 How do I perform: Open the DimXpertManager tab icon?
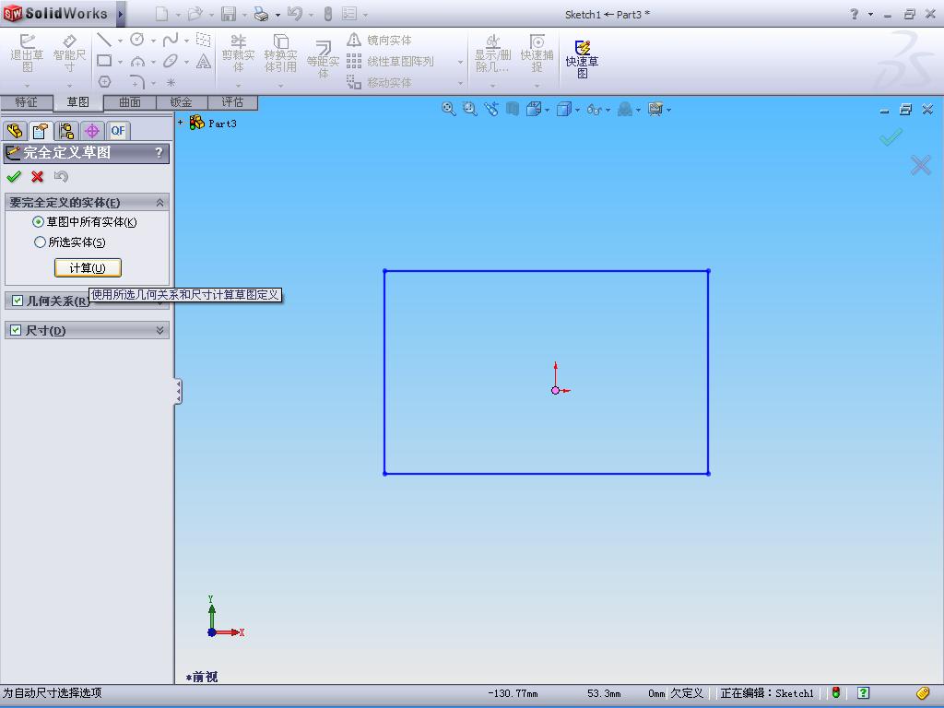92,131
